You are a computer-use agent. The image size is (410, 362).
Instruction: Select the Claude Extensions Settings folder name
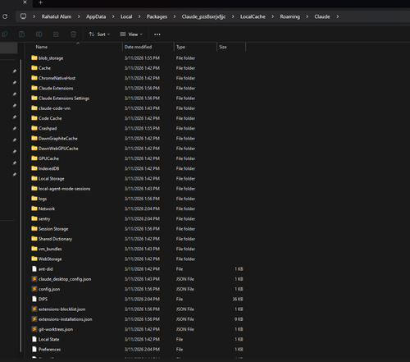coord(64,99)
